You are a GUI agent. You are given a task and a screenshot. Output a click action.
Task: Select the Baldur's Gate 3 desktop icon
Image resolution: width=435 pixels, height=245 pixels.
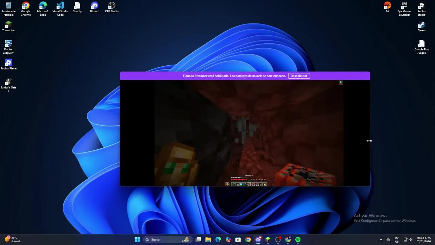[x=8, y=85]
